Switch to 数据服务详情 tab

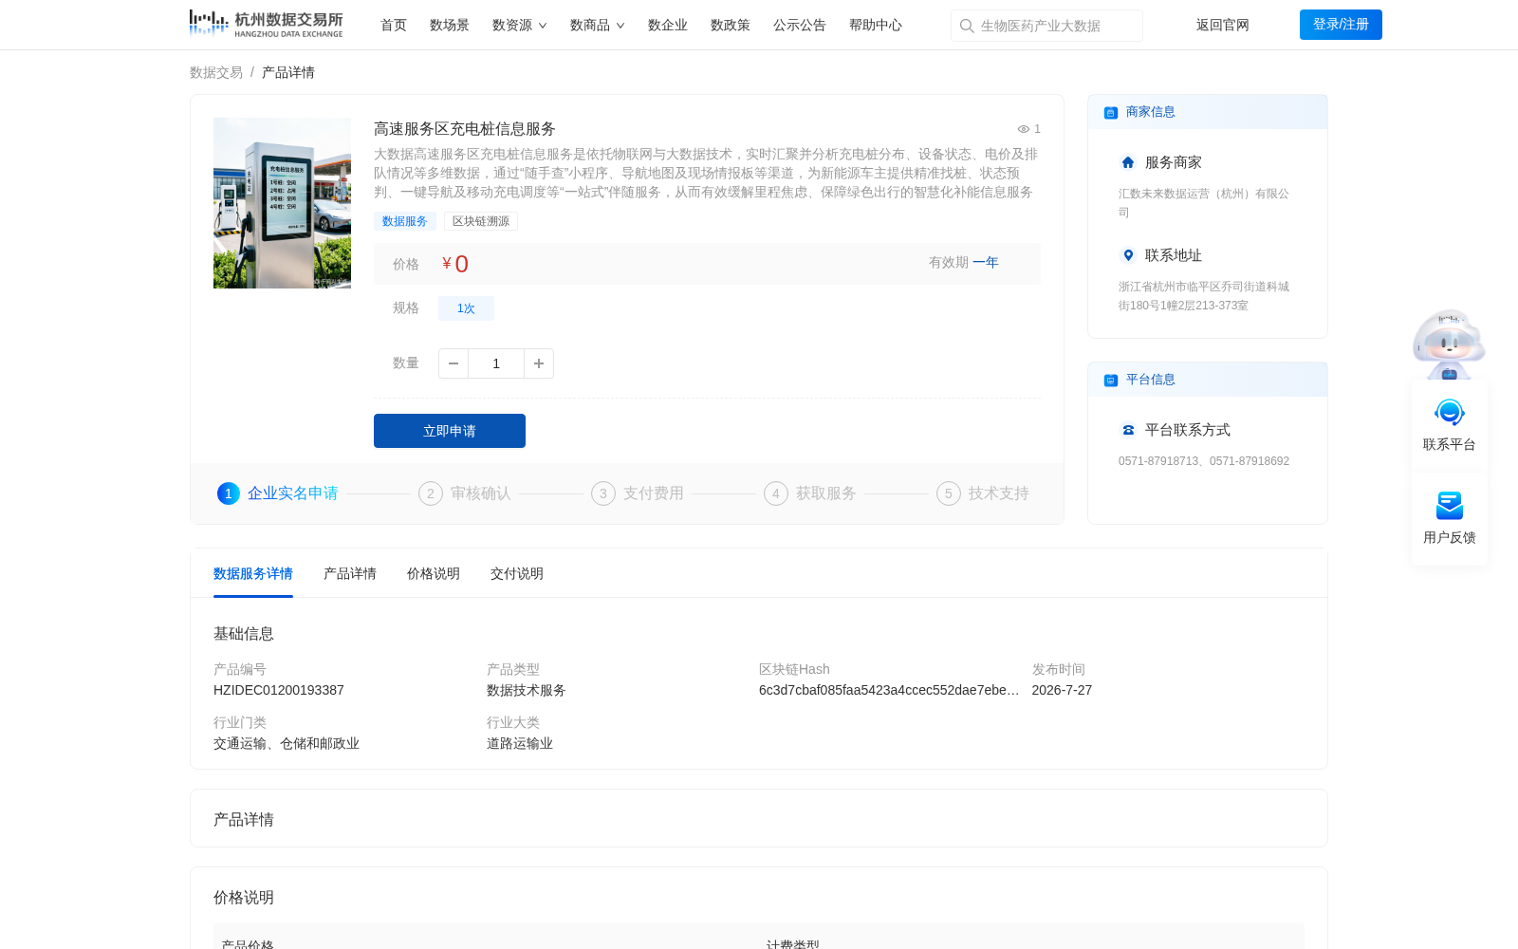point(253,573)
